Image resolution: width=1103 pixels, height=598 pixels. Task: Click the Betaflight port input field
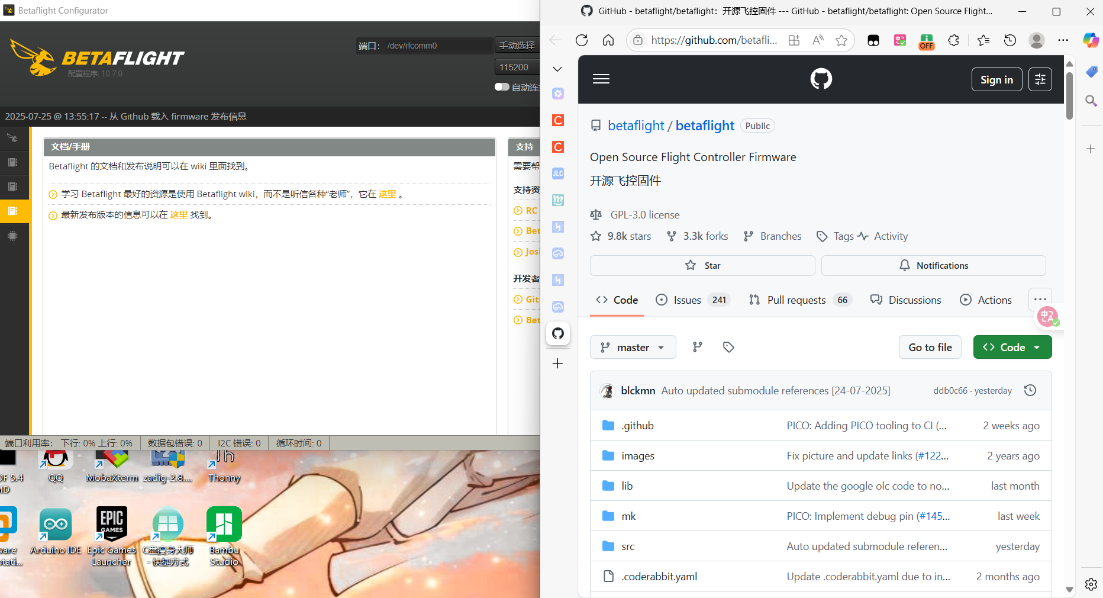pos(438,46)
